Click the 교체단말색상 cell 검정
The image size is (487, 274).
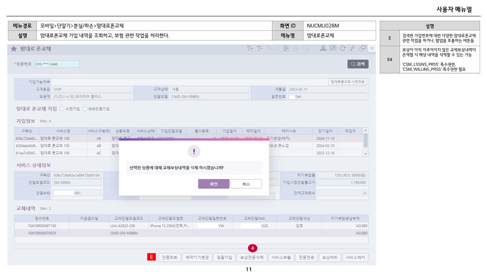click(x=299, y=225)
